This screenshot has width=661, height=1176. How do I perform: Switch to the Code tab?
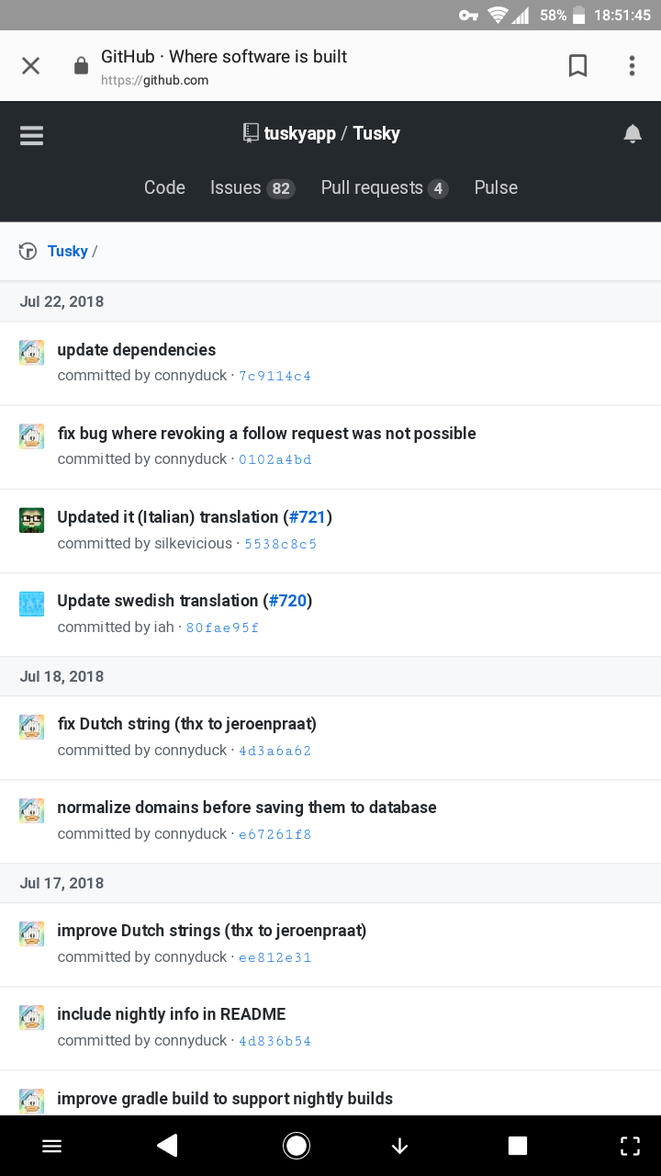click(164, 187)
